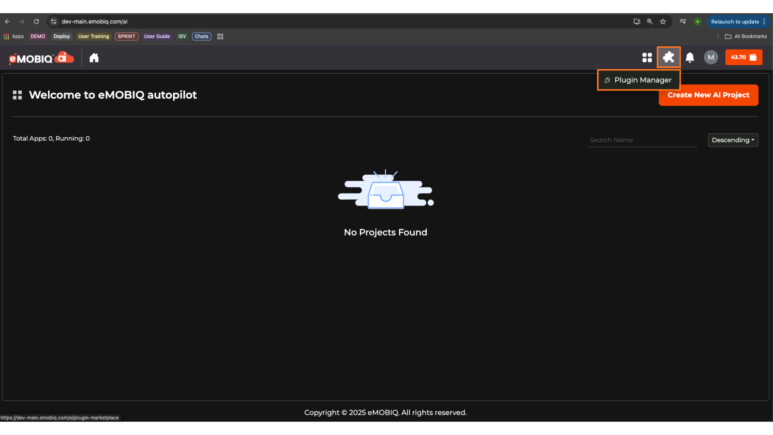Open the Chats bookmark
The width and height of the screenshot is (773, 435).
pyautogui.click(x=201, y=36)
